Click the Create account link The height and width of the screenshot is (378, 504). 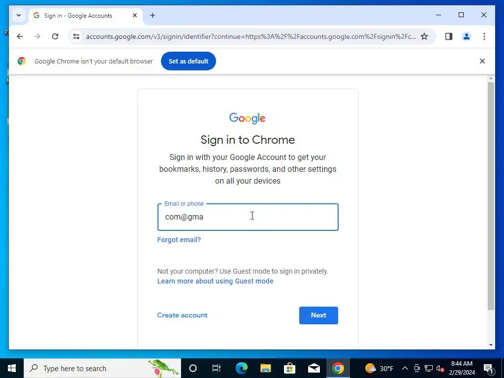(182, 315)
